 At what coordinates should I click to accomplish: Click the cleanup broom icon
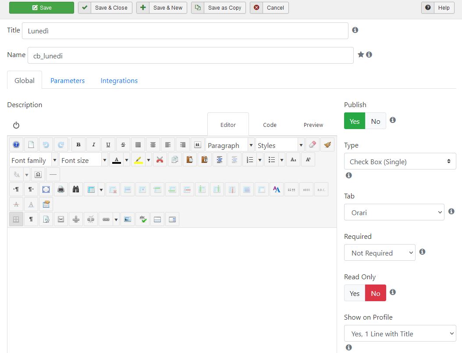[327, 144]
